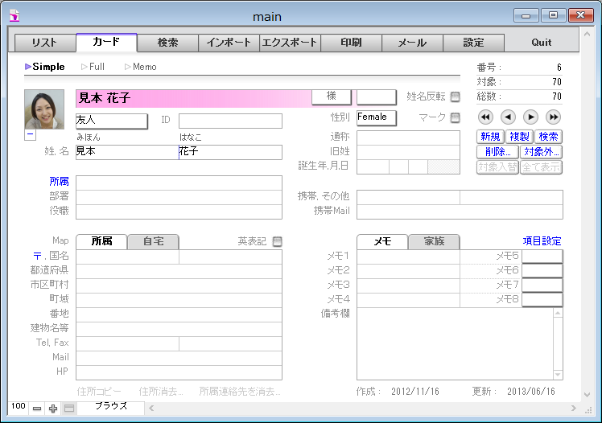The width and height of the screenshot is (602, 423).
Task: Check the マーク checkbox
Action: pos(455,118)
